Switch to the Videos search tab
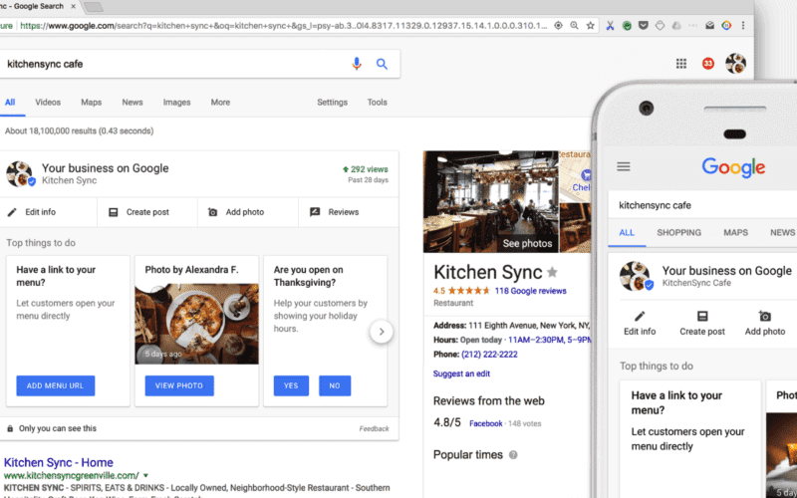The width and height of the screenshot is (797, 498). click(x=48, y=103)
